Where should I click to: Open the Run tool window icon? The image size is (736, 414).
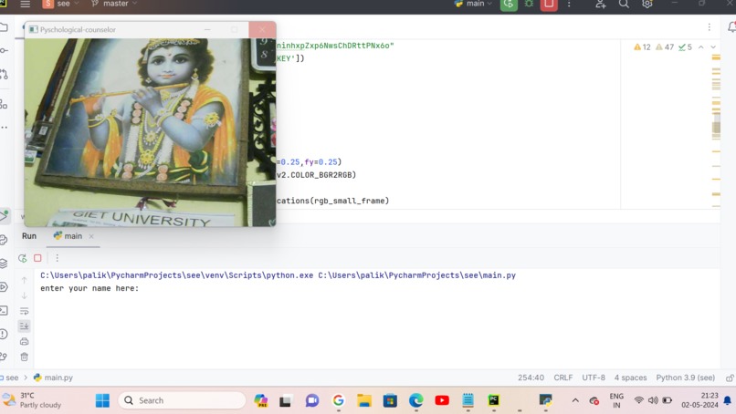[5, 216]
